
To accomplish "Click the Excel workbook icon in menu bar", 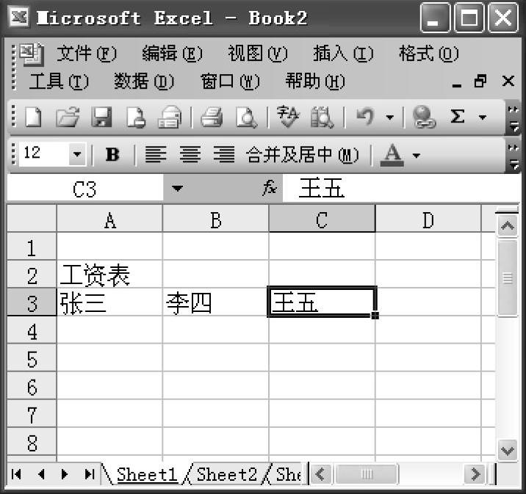I will pos(31,54).
